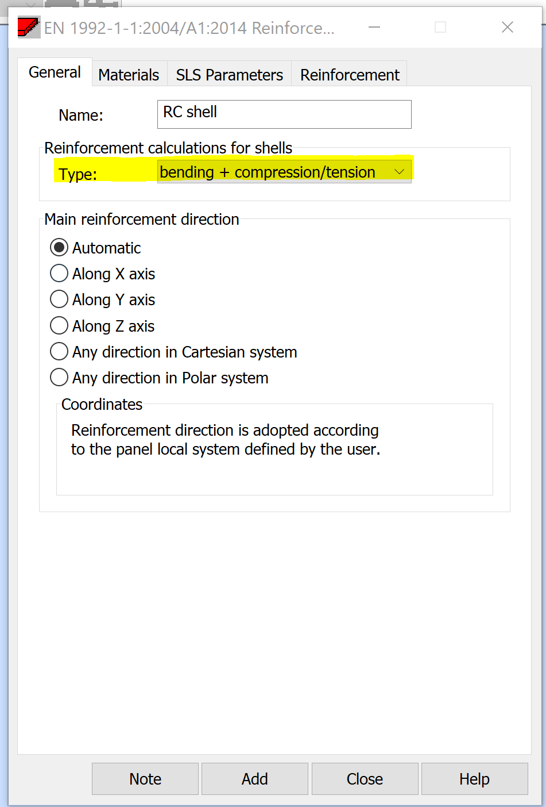Pick Any direction in Cartesian system
This screenshot has height=807, width=546.
[x=59, y=352]
